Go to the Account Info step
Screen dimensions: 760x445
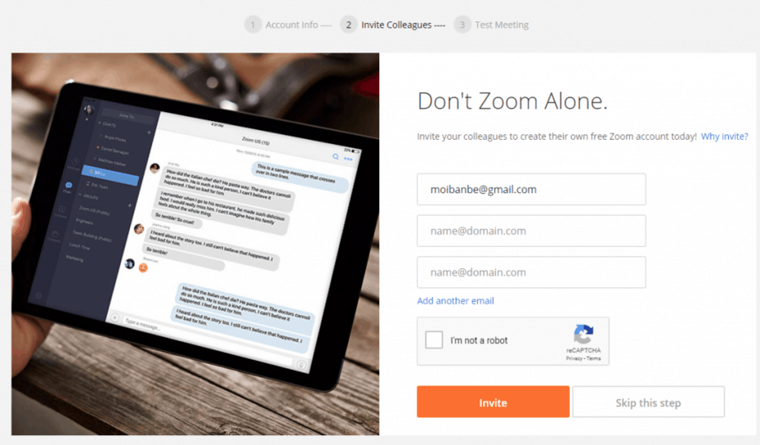pyautogui.click(x=292, y=25)
